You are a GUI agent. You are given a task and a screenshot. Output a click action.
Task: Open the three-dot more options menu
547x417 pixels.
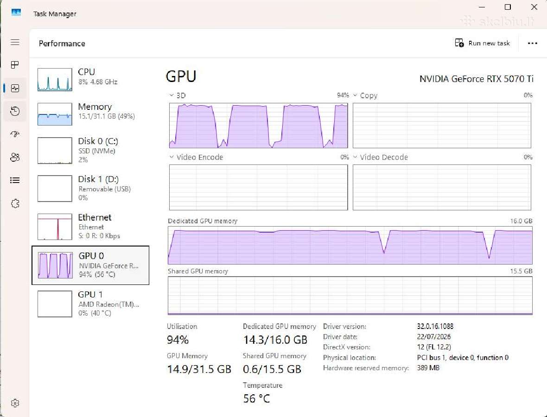click(532, 43)
